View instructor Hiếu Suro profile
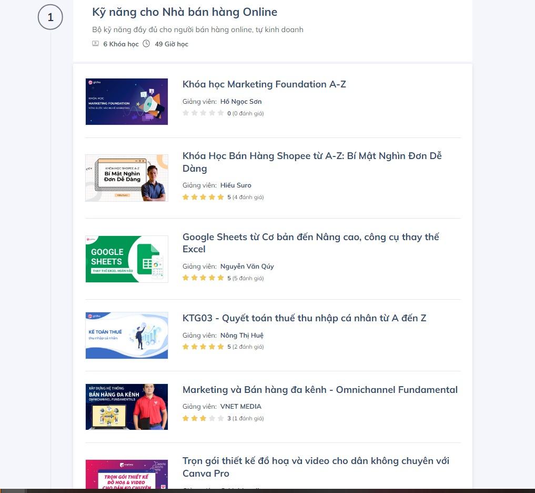The width and height of the screenshot is (535, 493). point(236,185)
